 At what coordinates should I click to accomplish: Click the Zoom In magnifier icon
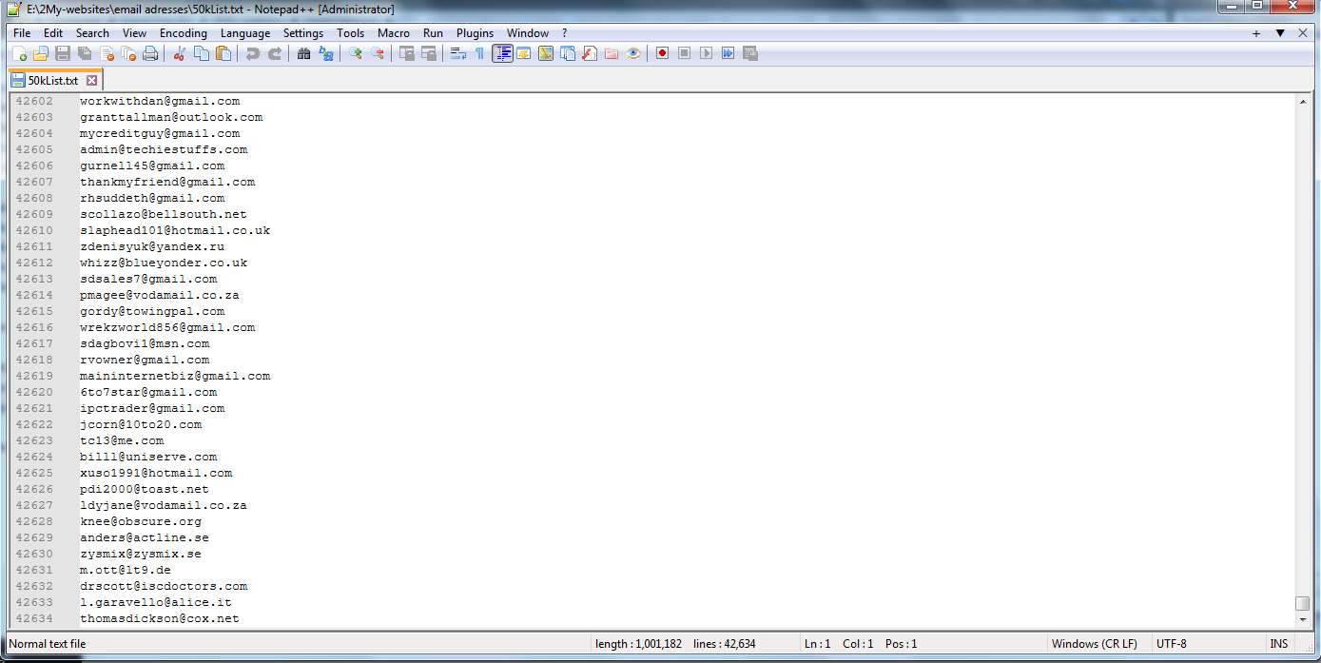click(356, 53)
